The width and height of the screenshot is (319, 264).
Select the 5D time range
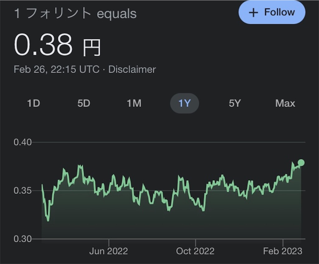click(83, 103)
